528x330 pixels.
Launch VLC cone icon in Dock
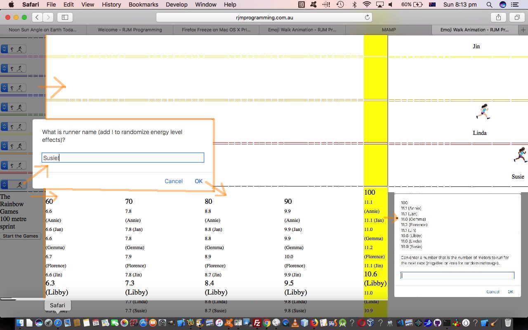[x=295, y=323]
